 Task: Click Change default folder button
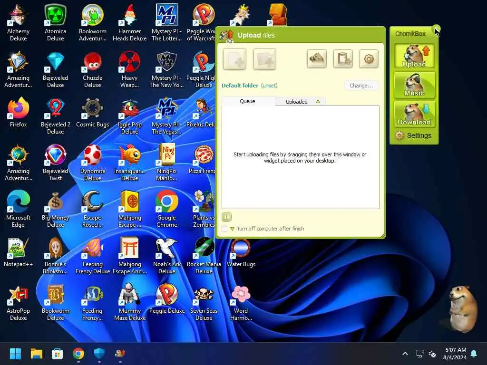(361, 86)
